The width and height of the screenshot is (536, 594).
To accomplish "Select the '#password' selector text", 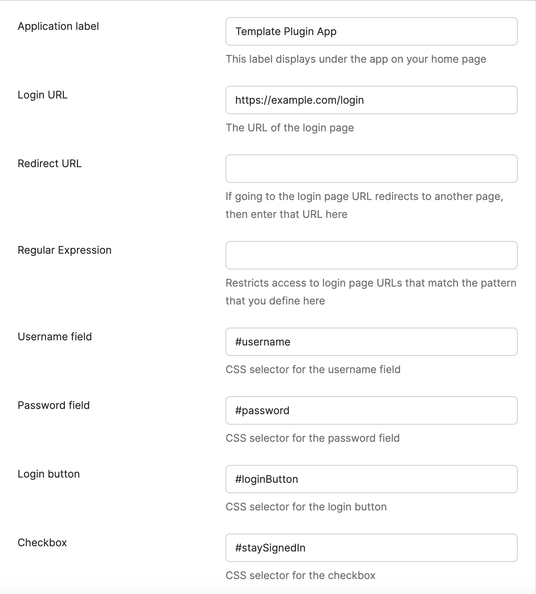I will tap(262, 410).
